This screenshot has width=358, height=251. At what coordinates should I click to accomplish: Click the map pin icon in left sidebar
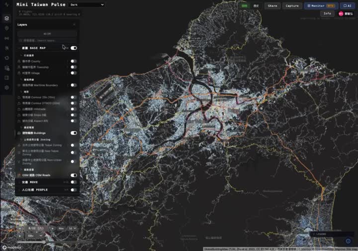[x=6, y=28]
